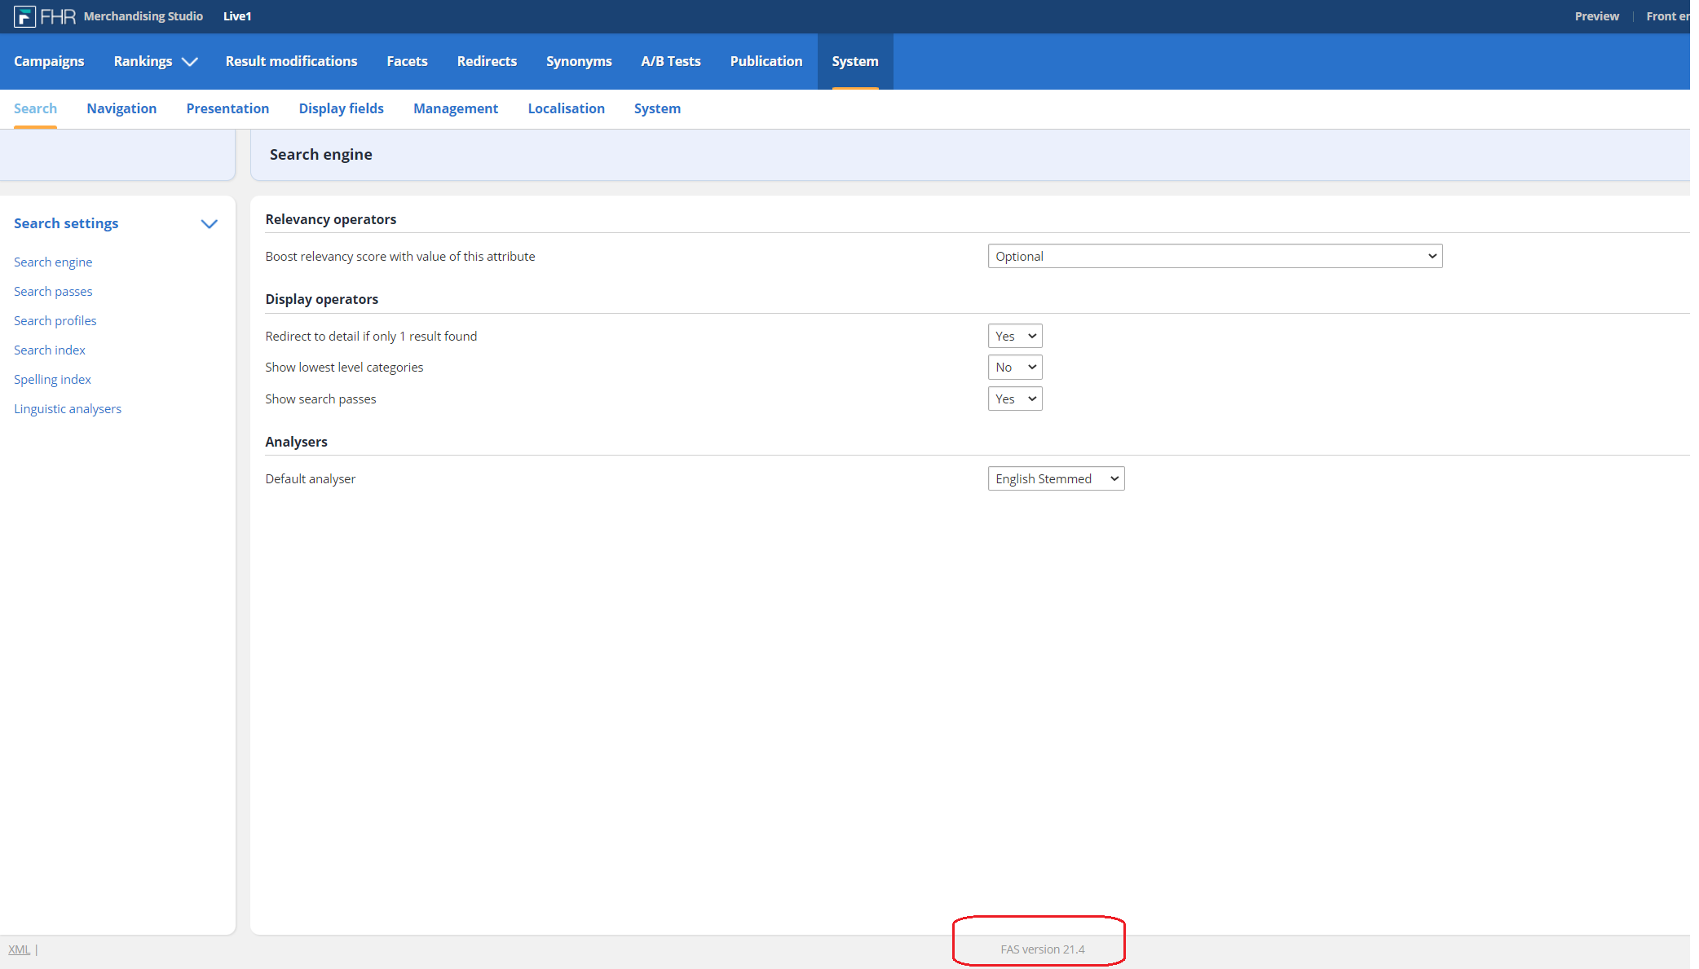This screenshot has width=1699, height=969.
Task: Open the boost relevancy attribute dropdown
Action: 1215,256
